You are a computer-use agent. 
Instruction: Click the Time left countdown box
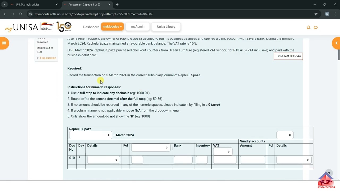click(288, 56)
